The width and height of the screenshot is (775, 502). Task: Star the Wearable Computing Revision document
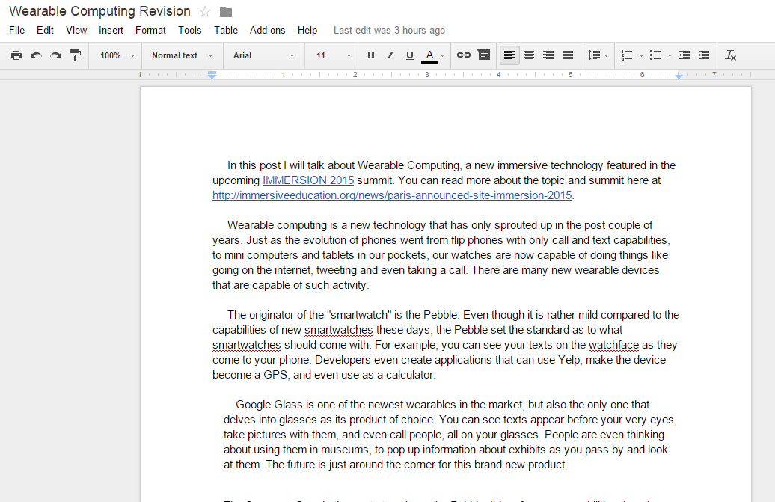(x=205, y=12)
